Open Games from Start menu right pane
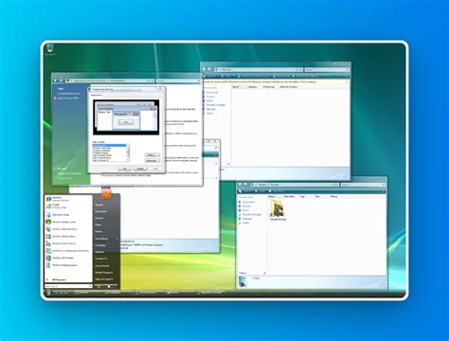449x341 pixels. click(99, 232)
